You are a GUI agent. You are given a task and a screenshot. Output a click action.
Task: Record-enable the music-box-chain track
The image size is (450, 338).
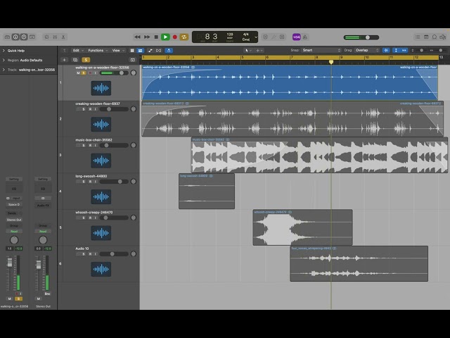click(90, 146)
